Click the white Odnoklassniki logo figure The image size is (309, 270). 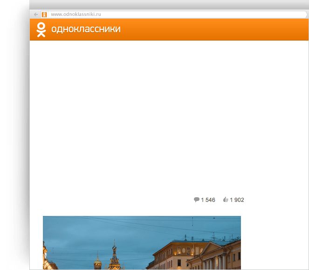(x=41, y=30)
